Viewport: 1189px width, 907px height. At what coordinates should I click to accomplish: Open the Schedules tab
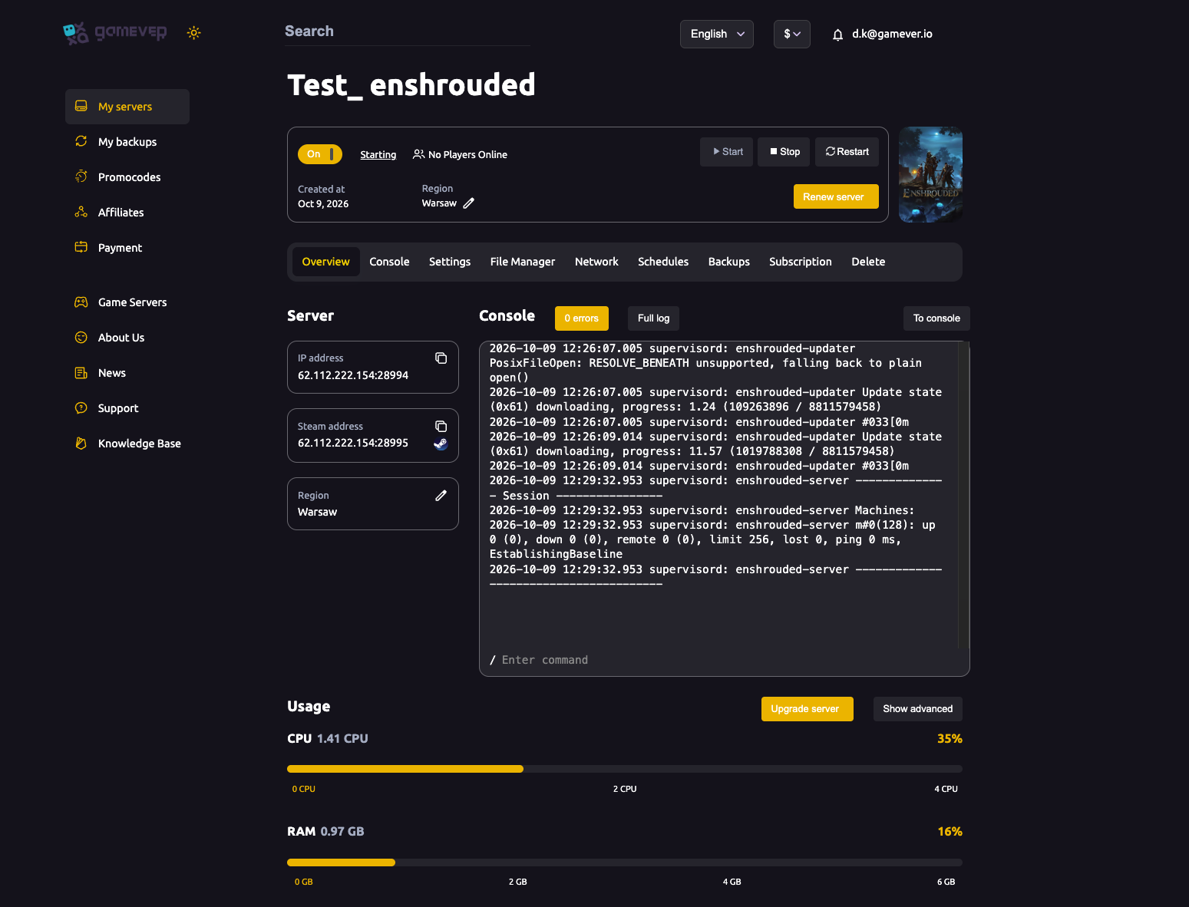point(663,262)
